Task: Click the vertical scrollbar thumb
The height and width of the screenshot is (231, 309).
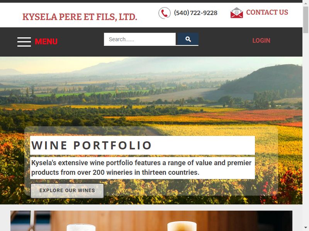Action: pyautogui.click(x=306, y=20)
